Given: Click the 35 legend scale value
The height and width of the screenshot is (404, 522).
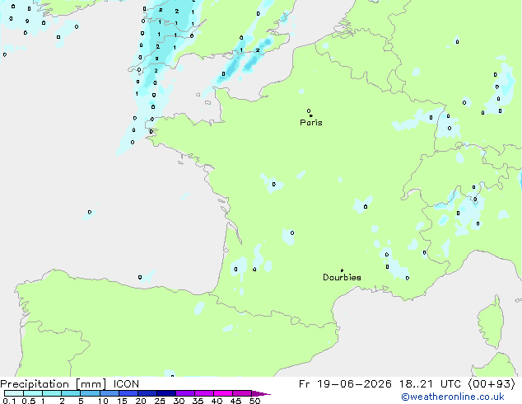Looking at the screenshot, I should [x=198, y=401].
